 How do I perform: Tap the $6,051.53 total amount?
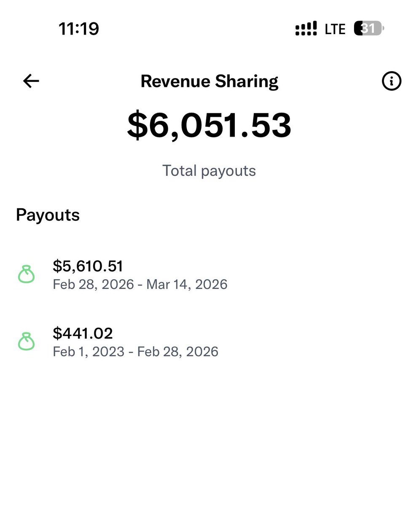coord(209,126)
